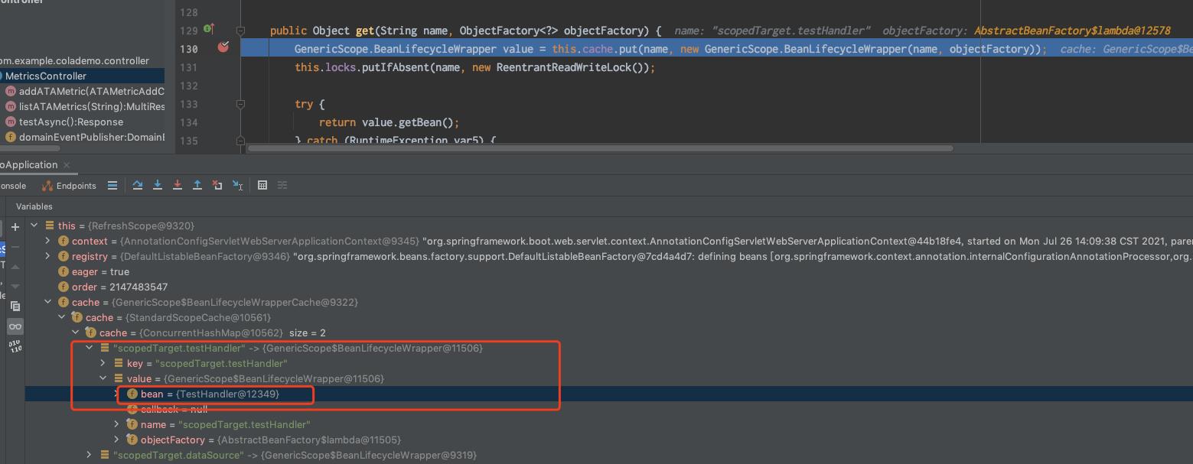Switch to the Console tab

[12, 186]
